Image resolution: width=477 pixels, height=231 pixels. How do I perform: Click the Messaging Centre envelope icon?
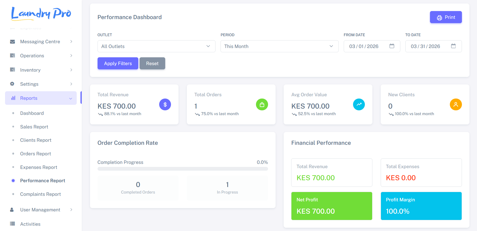(x=12, y=42)
